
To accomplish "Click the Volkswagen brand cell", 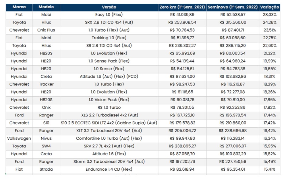I will 19,138.
